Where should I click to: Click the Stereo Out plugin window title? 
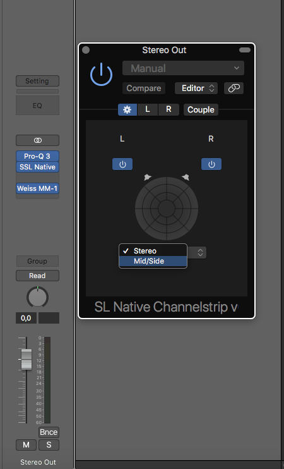pyautogui.click(x=164, y=50)
